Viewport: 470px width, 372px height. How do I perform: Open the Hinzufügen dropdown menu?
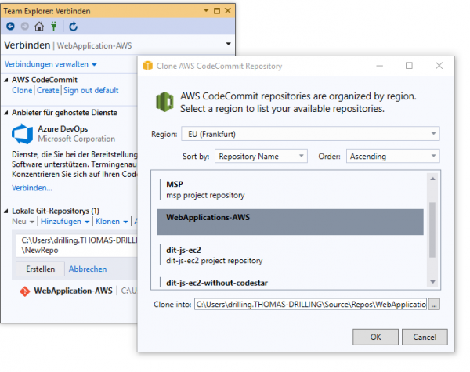point(65,221)
